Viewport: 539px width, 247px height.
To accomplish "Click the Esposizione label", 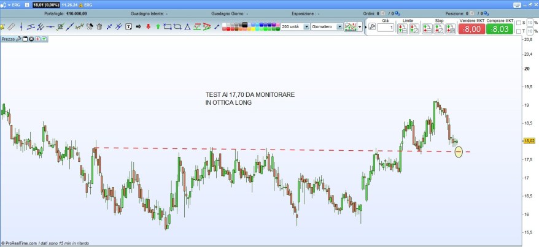I will click(303, 13).
